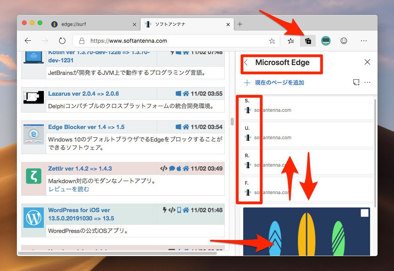Click Windows icon in Edge Blocker row
This screenshot has width=394, height=271.
click(x=179, y=127)
